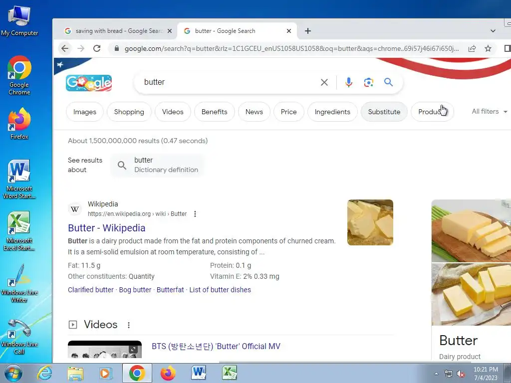Open 'List of butter dishes' sublink

[220, 290]
